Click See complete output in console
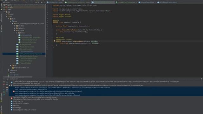The image size is (203, 114). 24,110
